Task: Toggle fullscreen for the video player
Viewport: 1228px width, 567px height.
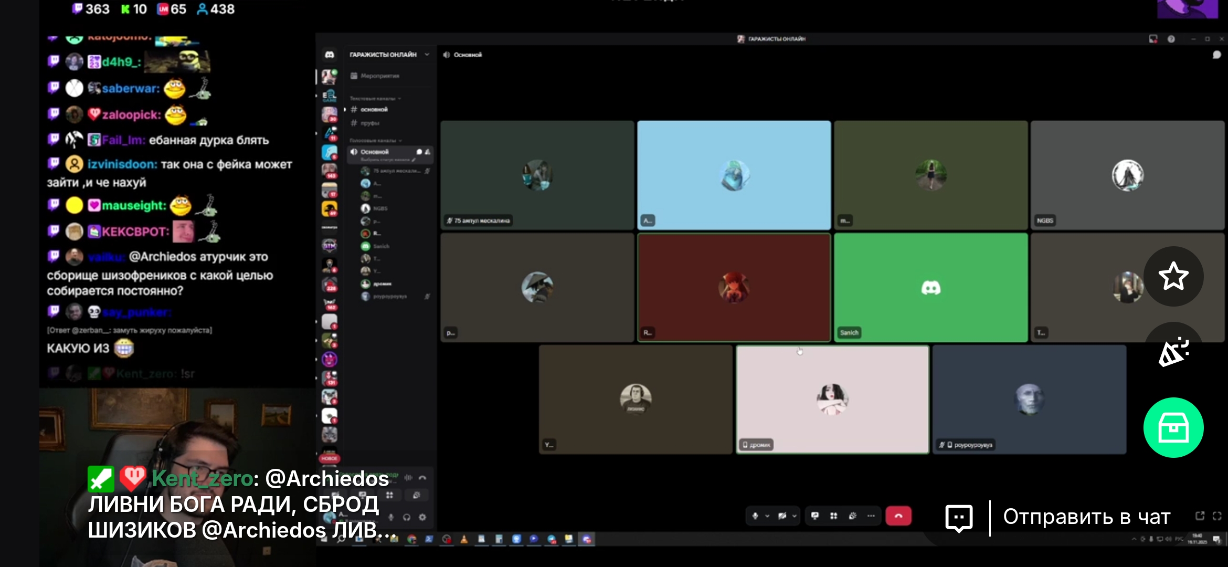Action: [1217, 516]
